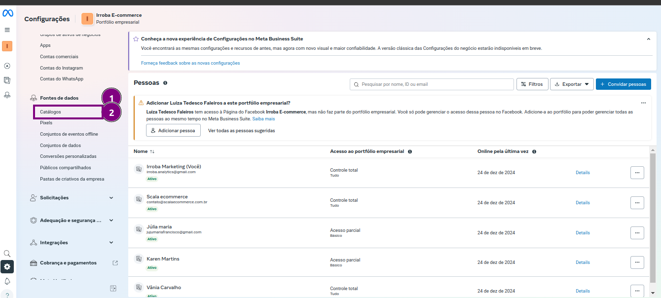Click the Júlia maria name
This screenshot has height=298, width=661.
(x=159, y=227)
